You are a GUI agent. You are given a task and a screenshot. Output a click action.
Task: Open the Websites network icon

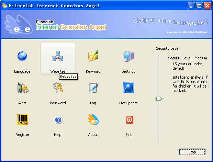(x=58, y=56)
